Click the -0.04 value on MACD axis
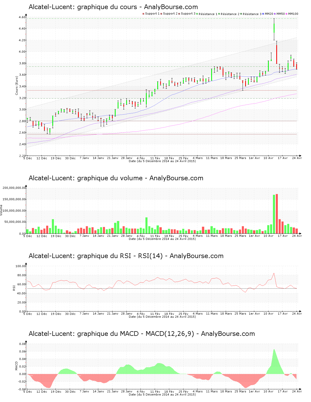Screen dimensions: 311x402 pos(22,389)
